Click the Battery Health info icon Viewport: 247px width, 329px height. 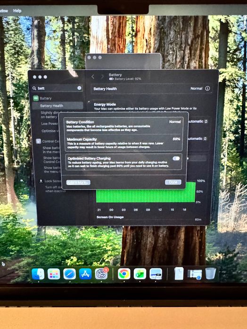coord(207,88)
